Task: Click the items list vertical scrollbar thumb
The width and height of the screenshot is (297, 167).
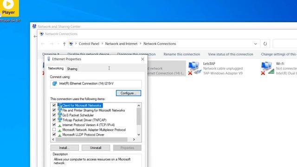Action: 139,116
